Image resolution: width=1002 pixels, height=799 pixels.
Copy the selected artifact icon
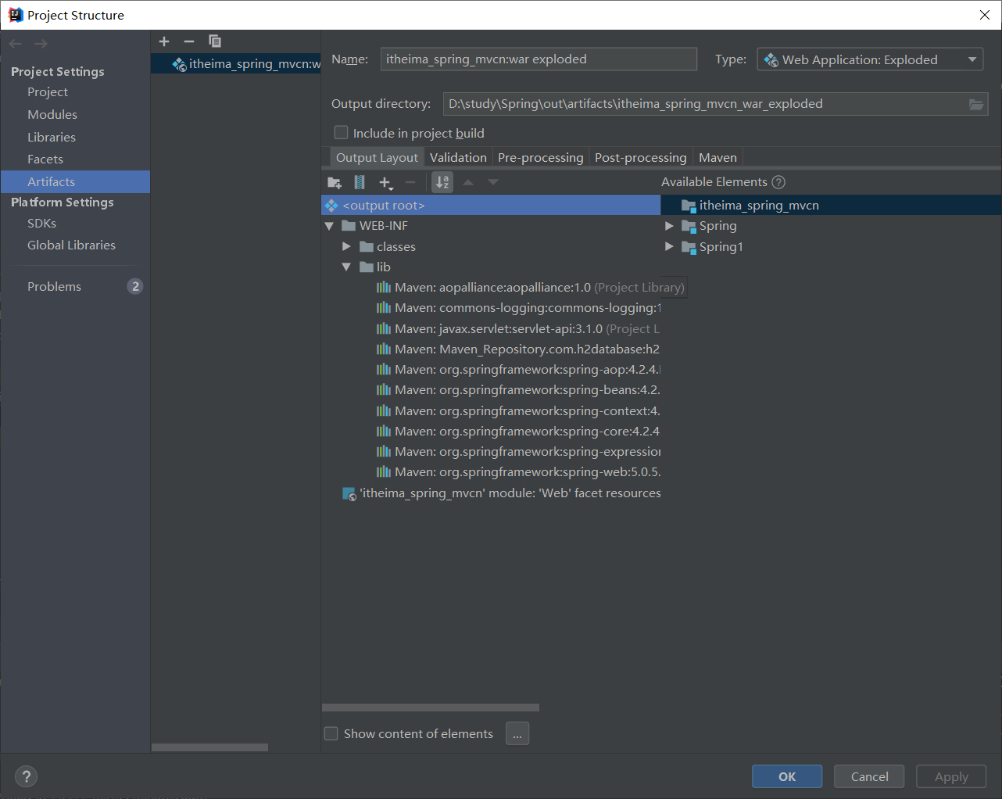tap(215, 41)
